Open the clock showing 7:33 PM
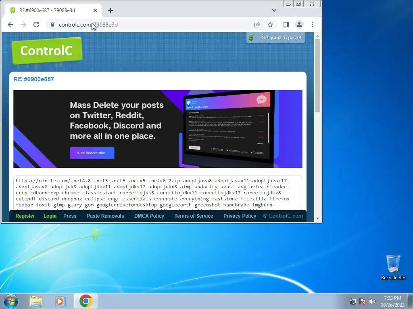Screen dimensions: 413x309 click(392, 301)
